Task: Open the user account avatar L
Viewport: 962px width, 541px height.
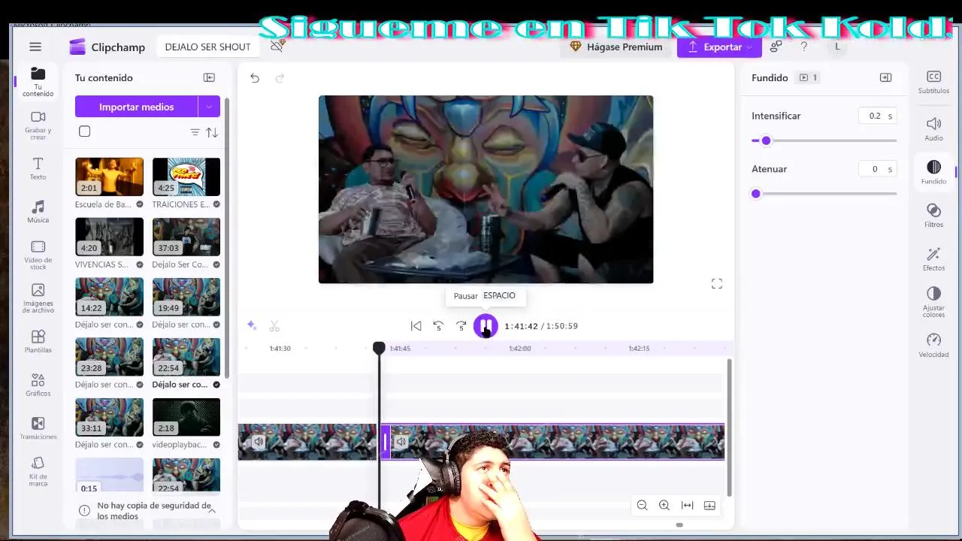Action: 837,47
